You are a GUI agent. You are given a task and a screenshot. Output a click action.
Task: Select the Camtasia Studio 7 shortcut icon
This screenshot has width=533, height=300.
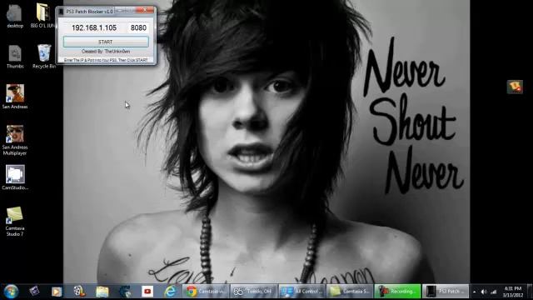click(15, 221)
